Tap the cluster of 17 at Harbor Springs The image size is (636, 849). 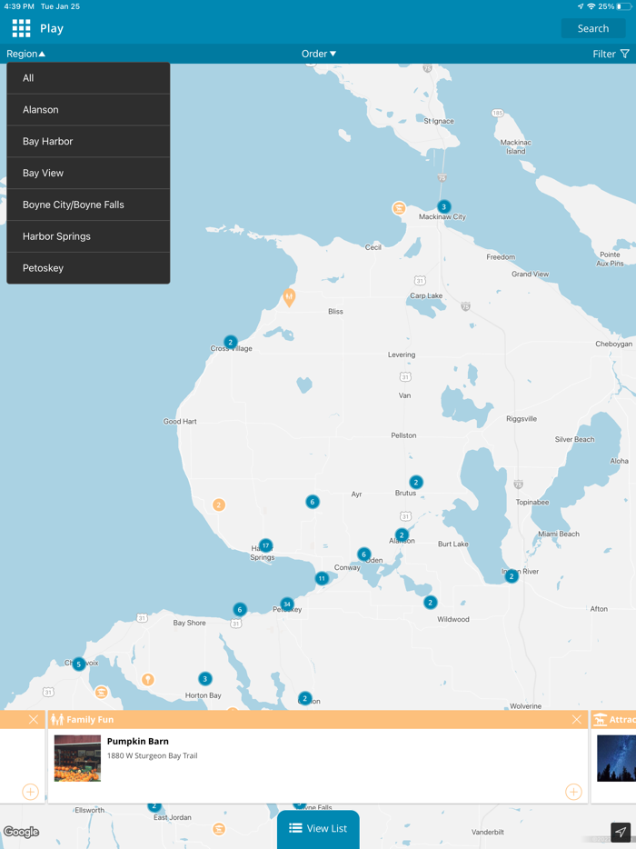pos(265,545)
